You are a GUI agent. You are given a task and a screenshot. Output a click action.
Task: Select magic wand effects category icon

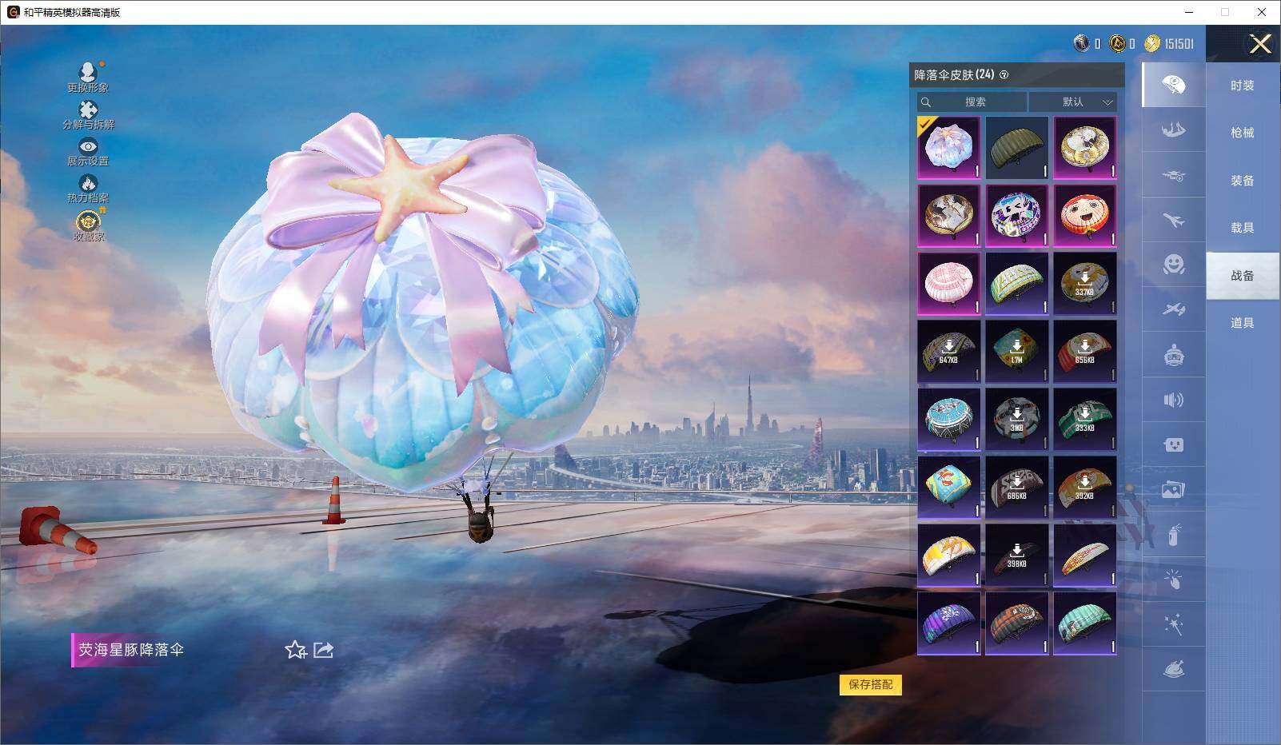pos(1173,624)
